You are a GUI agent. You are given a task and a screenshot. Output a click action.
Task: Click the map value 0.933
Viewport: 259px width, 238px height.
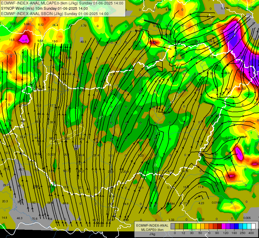(229, 138)
